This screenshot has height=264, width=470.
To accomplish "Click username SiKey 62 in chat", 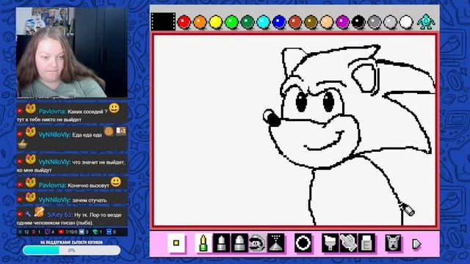I will click(x=59, y=215).
